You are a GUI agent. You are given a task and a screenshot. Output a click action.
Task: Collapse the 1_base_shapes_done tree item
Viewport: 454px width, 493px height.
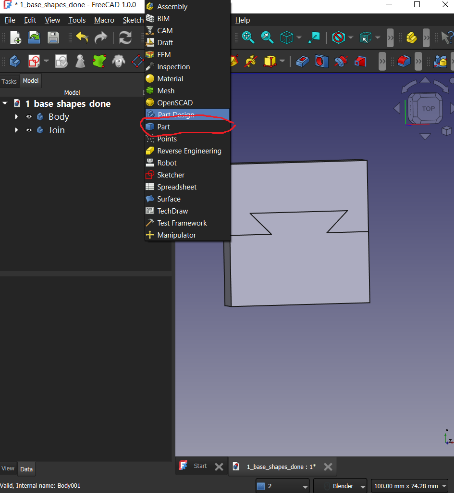coord(5,103)
